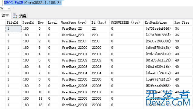193x109 pixels.
Task: Select cell UserName_22008
Action: 75,99
